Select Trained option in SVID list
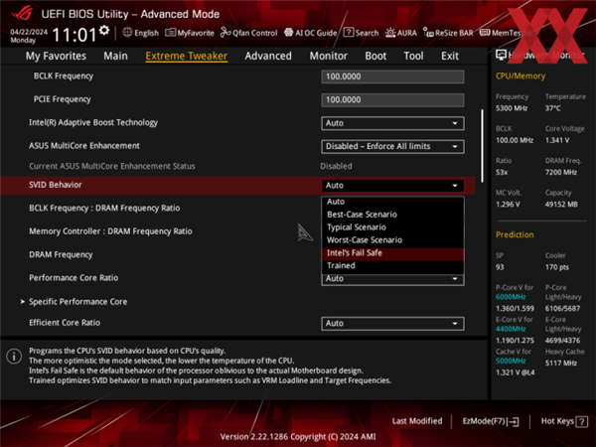This screenshot has width=596, height=447. pyautogui.click(x=341, y=266)
